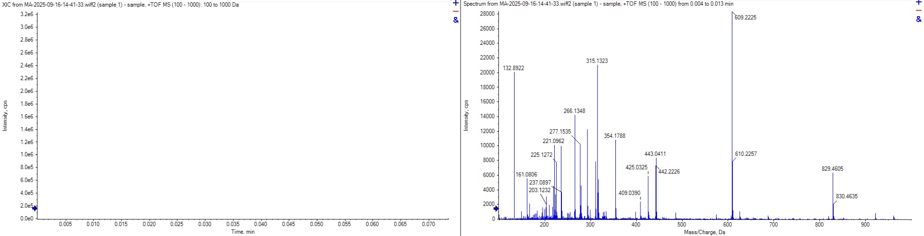Select the Spectrum pane title text
924x236 pixels.
pyautogui.click(x=598, y=4)
